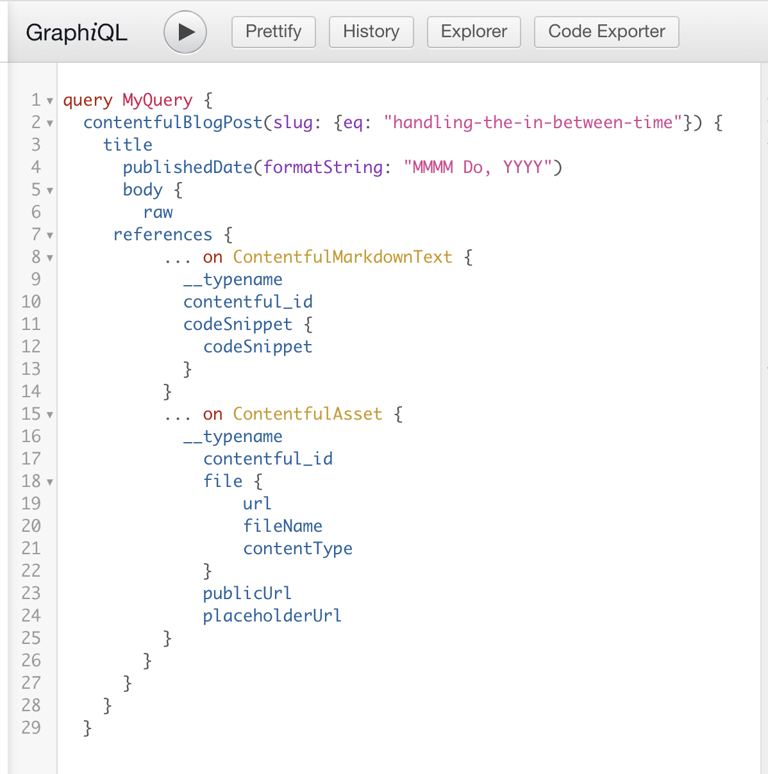The width and height of the screenshot is (768, 774).
Task: Collapse the contentfulBlogPost selection set
Action: click(51, 123)
